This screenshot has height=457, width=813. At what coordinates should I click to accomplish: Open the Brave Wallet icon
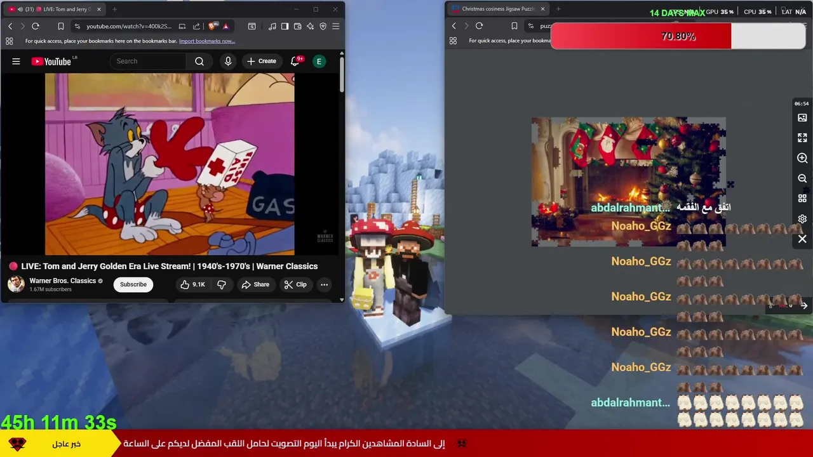(297, 26)
